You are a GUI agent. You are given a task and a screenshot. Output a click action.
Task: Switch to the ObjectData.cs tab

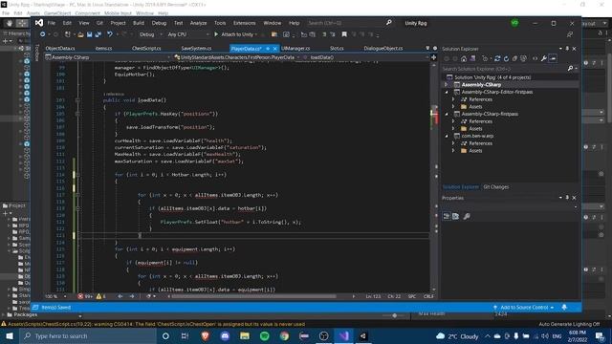tap(60, 49)
